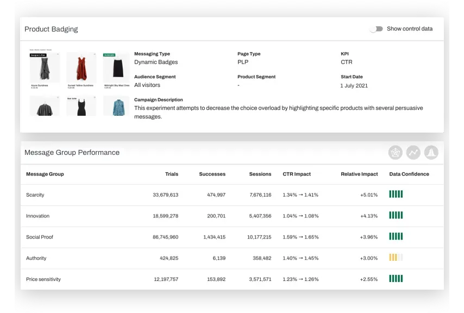Image resolution: width=464 pixels, height=313 pixels.
Task: Click the blue patterned shirt thumbnail
Action: (116, 106)
